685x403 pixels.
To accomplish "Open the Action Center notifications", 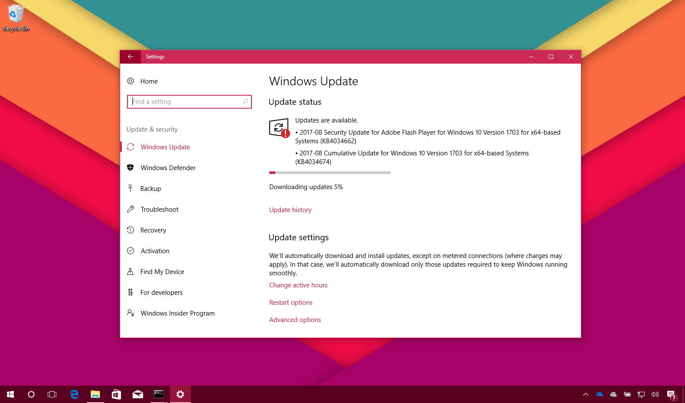I will (x=672, y=395).
